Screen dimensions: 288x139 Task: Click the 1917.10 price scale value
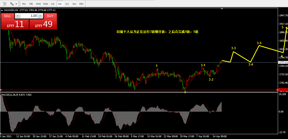(x=283, y=24)
